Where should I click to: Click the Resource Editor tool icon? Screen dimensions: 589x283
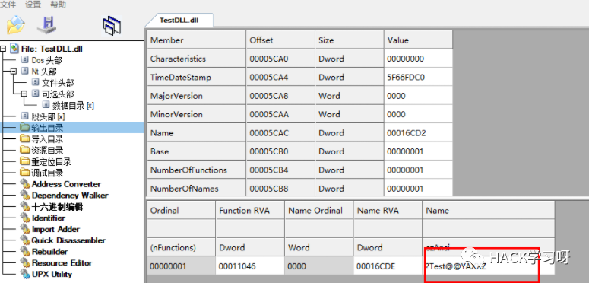click(25, 263)
